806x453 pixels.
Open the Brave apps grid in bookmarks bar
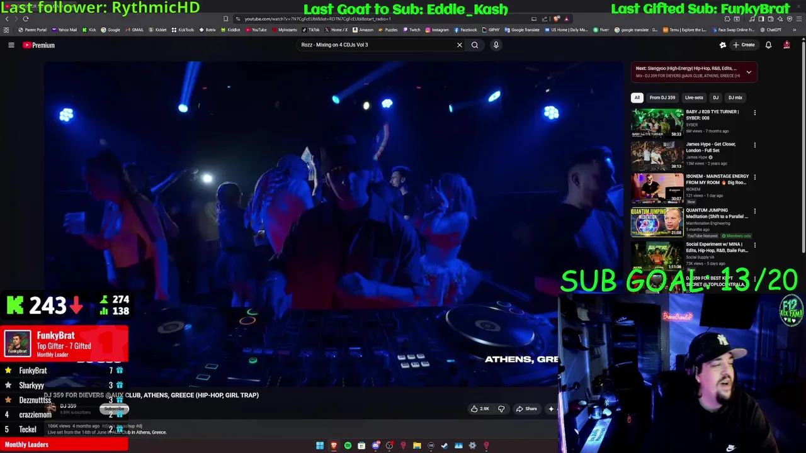[x=6, y=30]
